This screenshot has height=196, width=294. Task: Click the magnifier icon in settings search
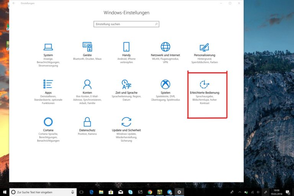[156, 24]
